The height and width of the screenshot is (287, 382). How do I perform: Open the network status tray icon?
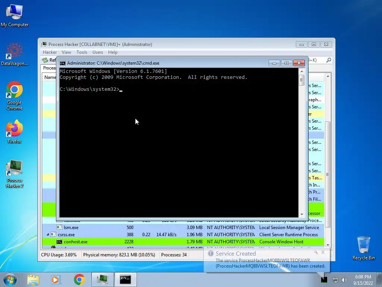click(335, 280)
